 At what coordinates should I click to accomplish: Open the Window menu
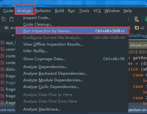[x=112, y=11]
